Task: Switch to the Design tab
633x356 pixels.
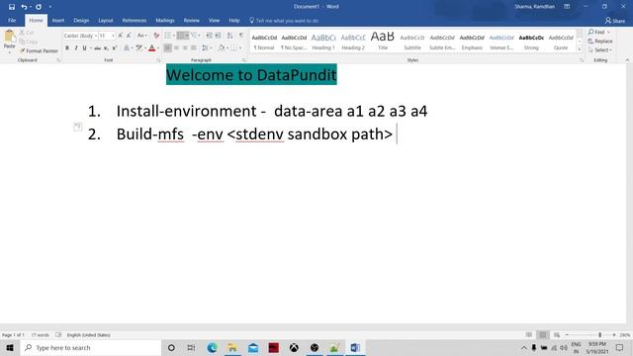Action: [x=81, y=20]
